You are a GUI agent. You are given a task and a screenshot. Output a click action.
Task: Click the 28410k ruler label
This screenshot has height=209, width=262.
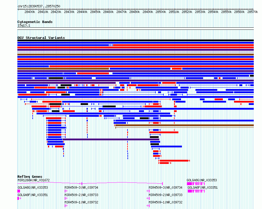[43, 12]
